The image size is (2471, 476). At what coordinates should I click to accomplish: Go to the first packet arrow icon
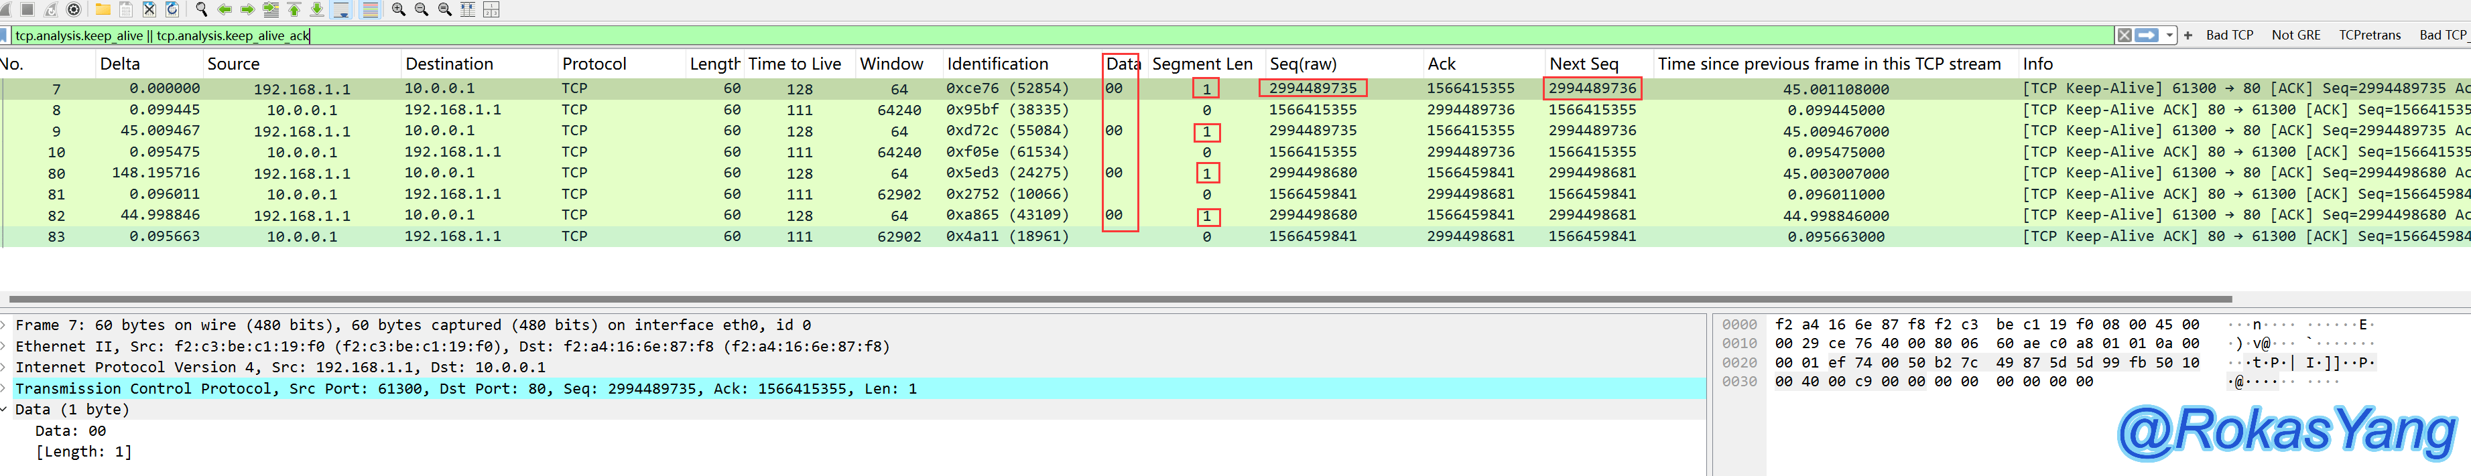pyautogui.click(x=294, y=9)
